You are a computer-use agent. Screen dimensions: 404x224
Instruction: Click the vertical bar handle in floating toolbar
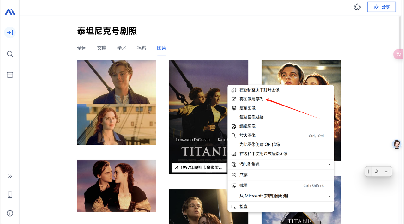(368, 172)
